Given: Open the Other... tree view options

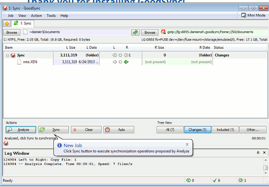Looking at the screenshot, I should click(253, 130).
